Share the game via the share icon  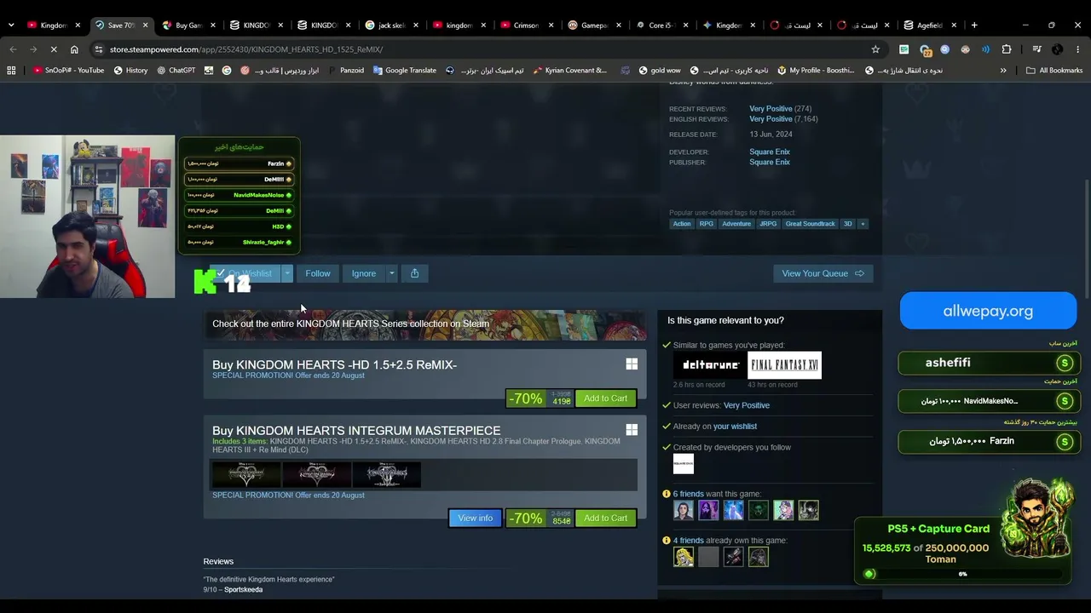pos(415,273)
